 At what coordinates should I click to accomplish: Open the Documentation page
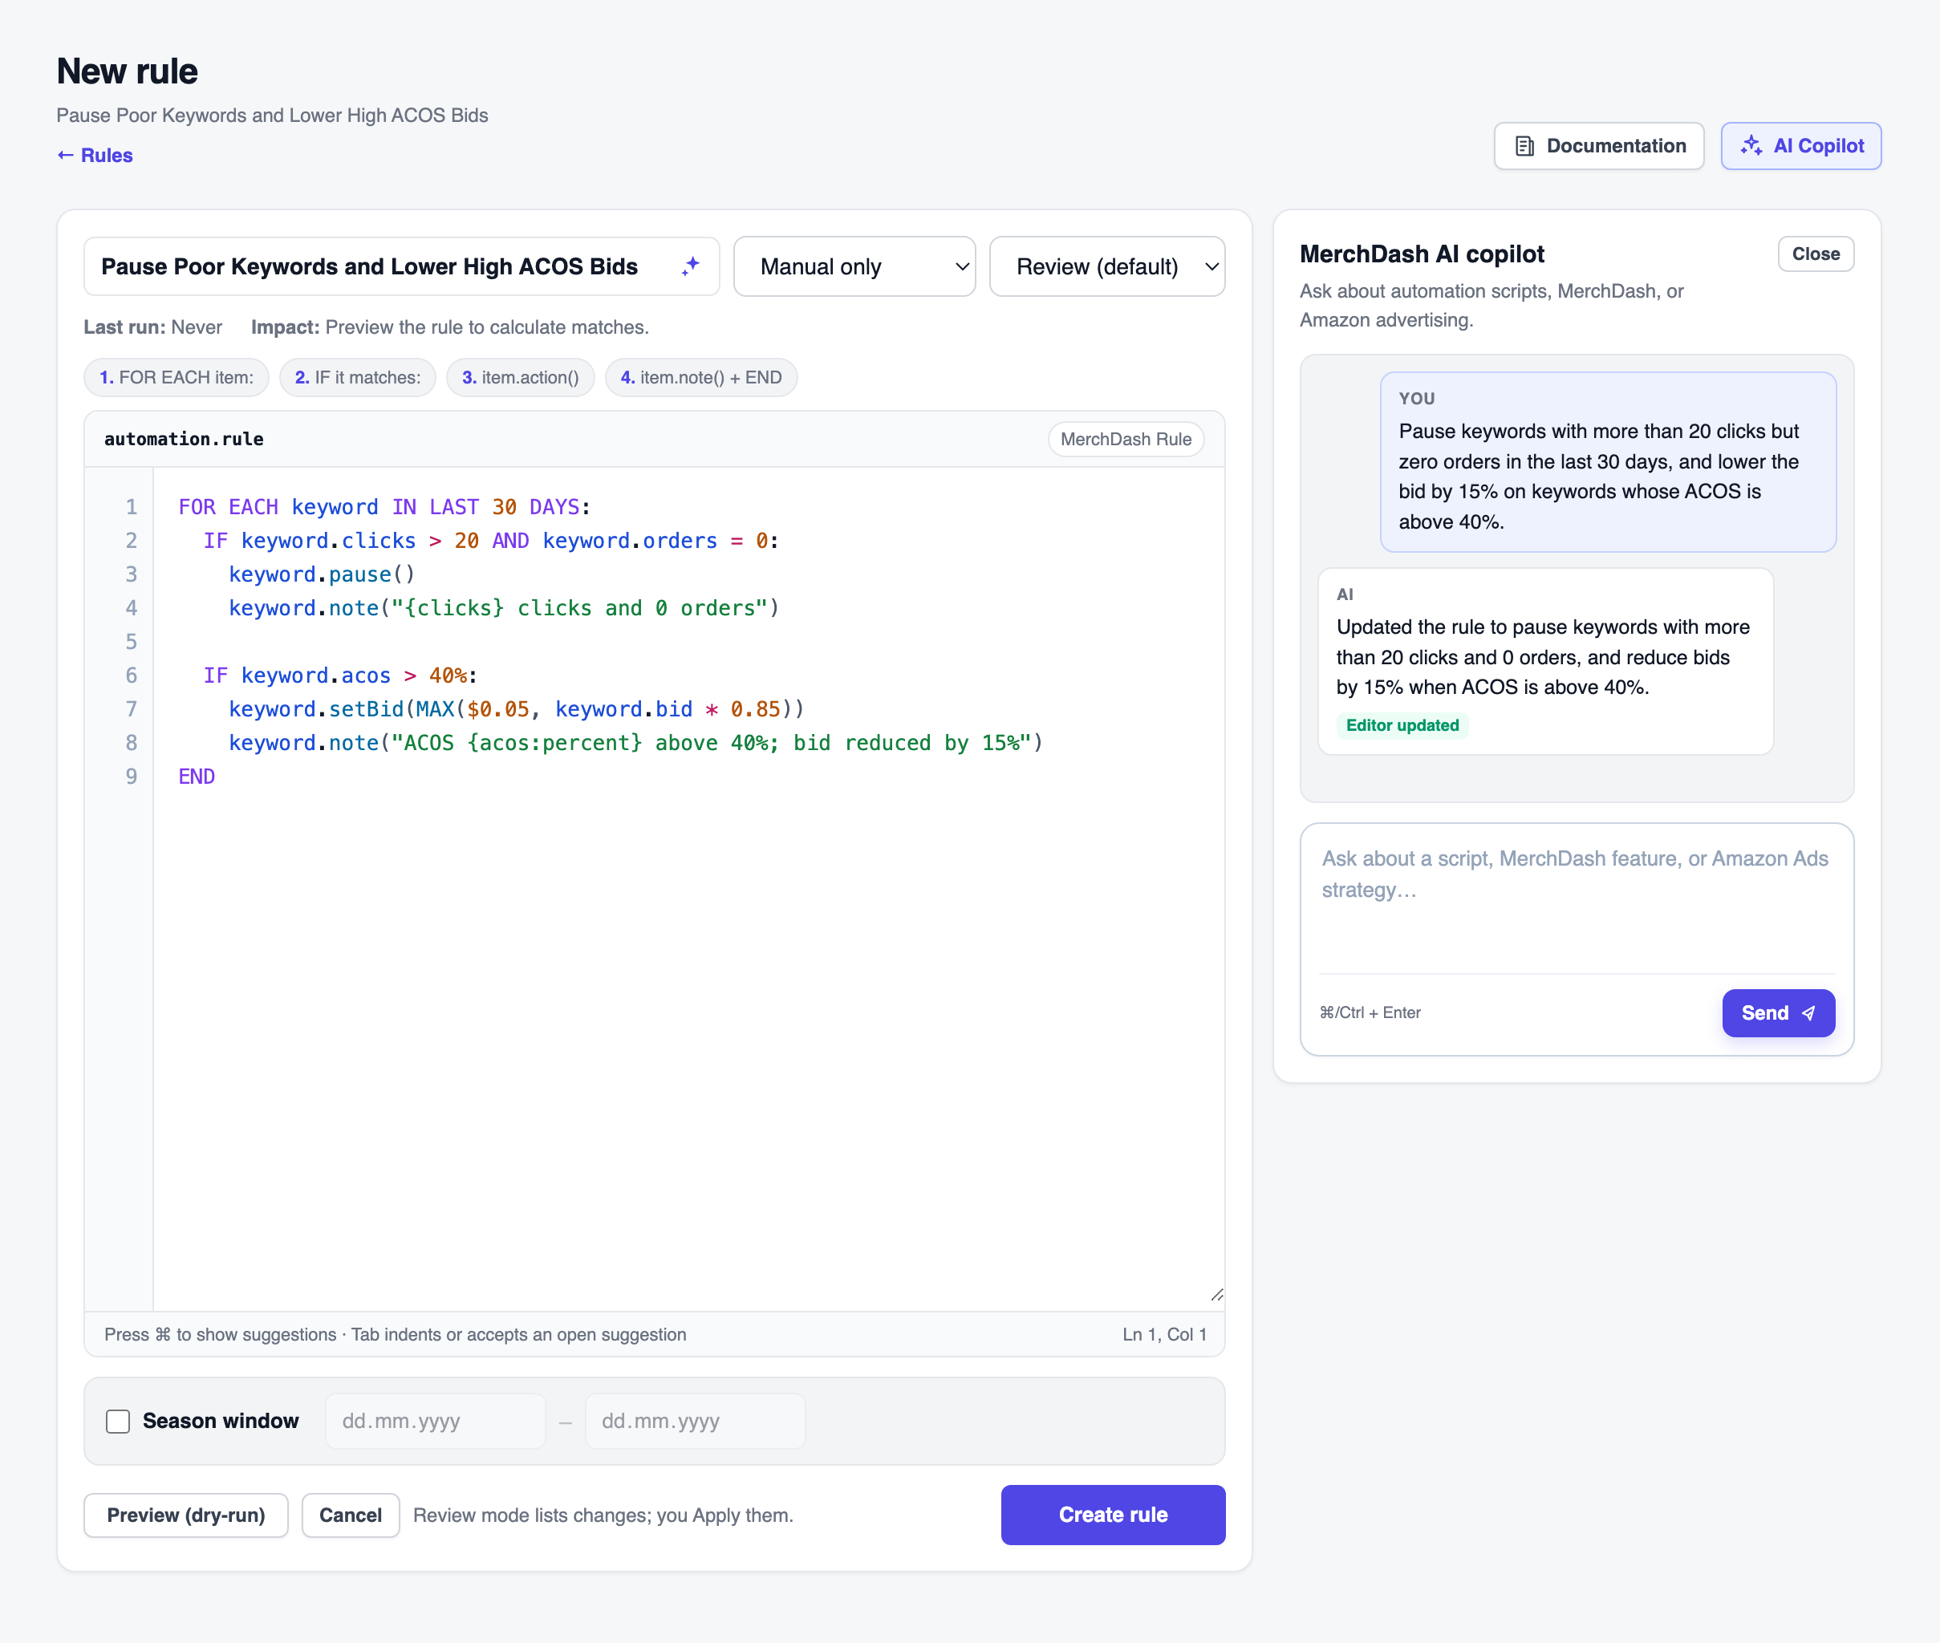click(x=1599, y=146)
